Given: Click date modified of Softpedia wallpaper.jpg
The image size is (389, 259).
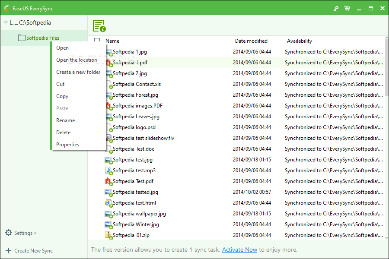Looking at the screenshot, I should [252, 214].
